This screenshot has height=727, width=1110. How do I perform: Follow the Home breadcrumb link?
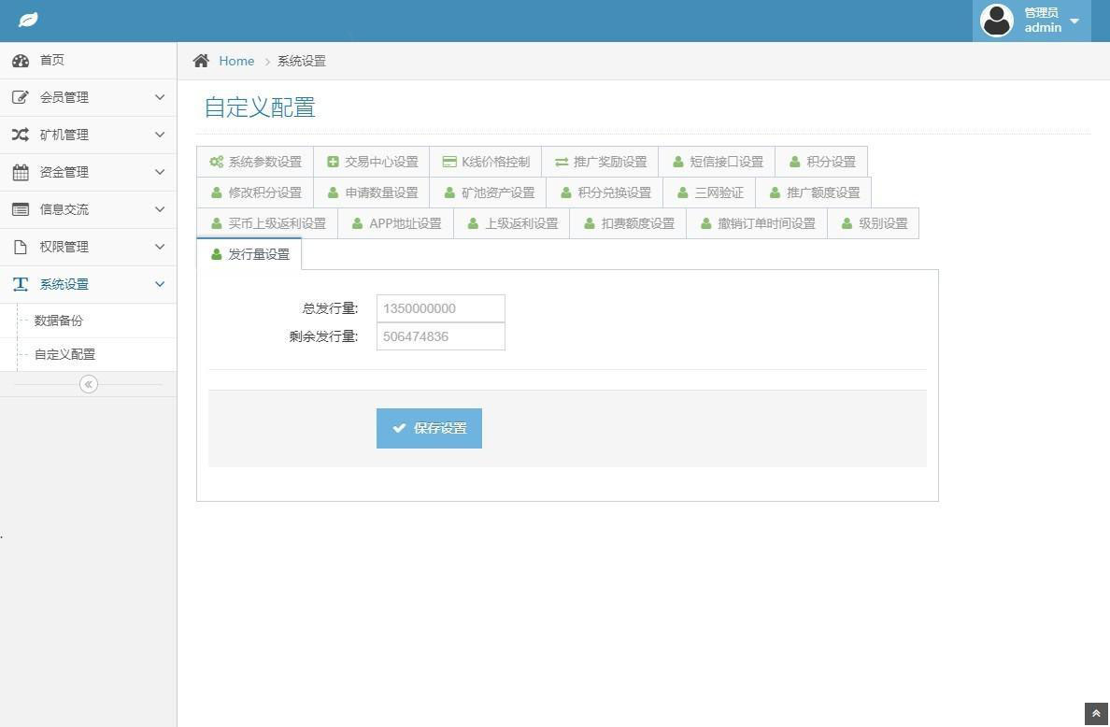236,61
